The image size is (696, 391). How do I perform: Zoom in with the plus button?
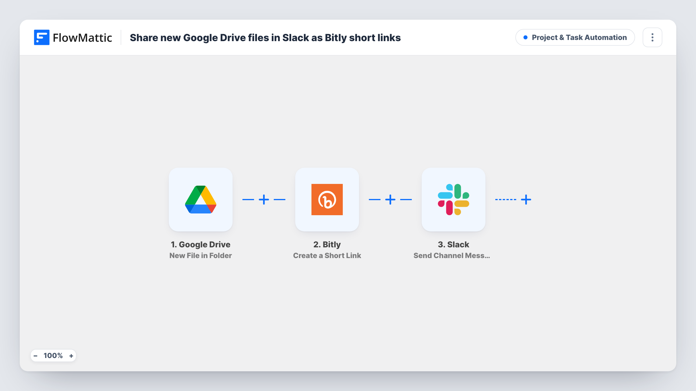tap(71, 356)
